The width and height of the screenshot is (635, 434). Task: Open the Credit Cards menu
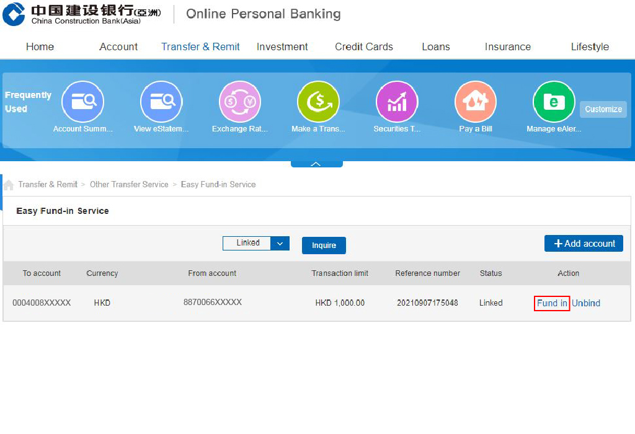[364, 47]
